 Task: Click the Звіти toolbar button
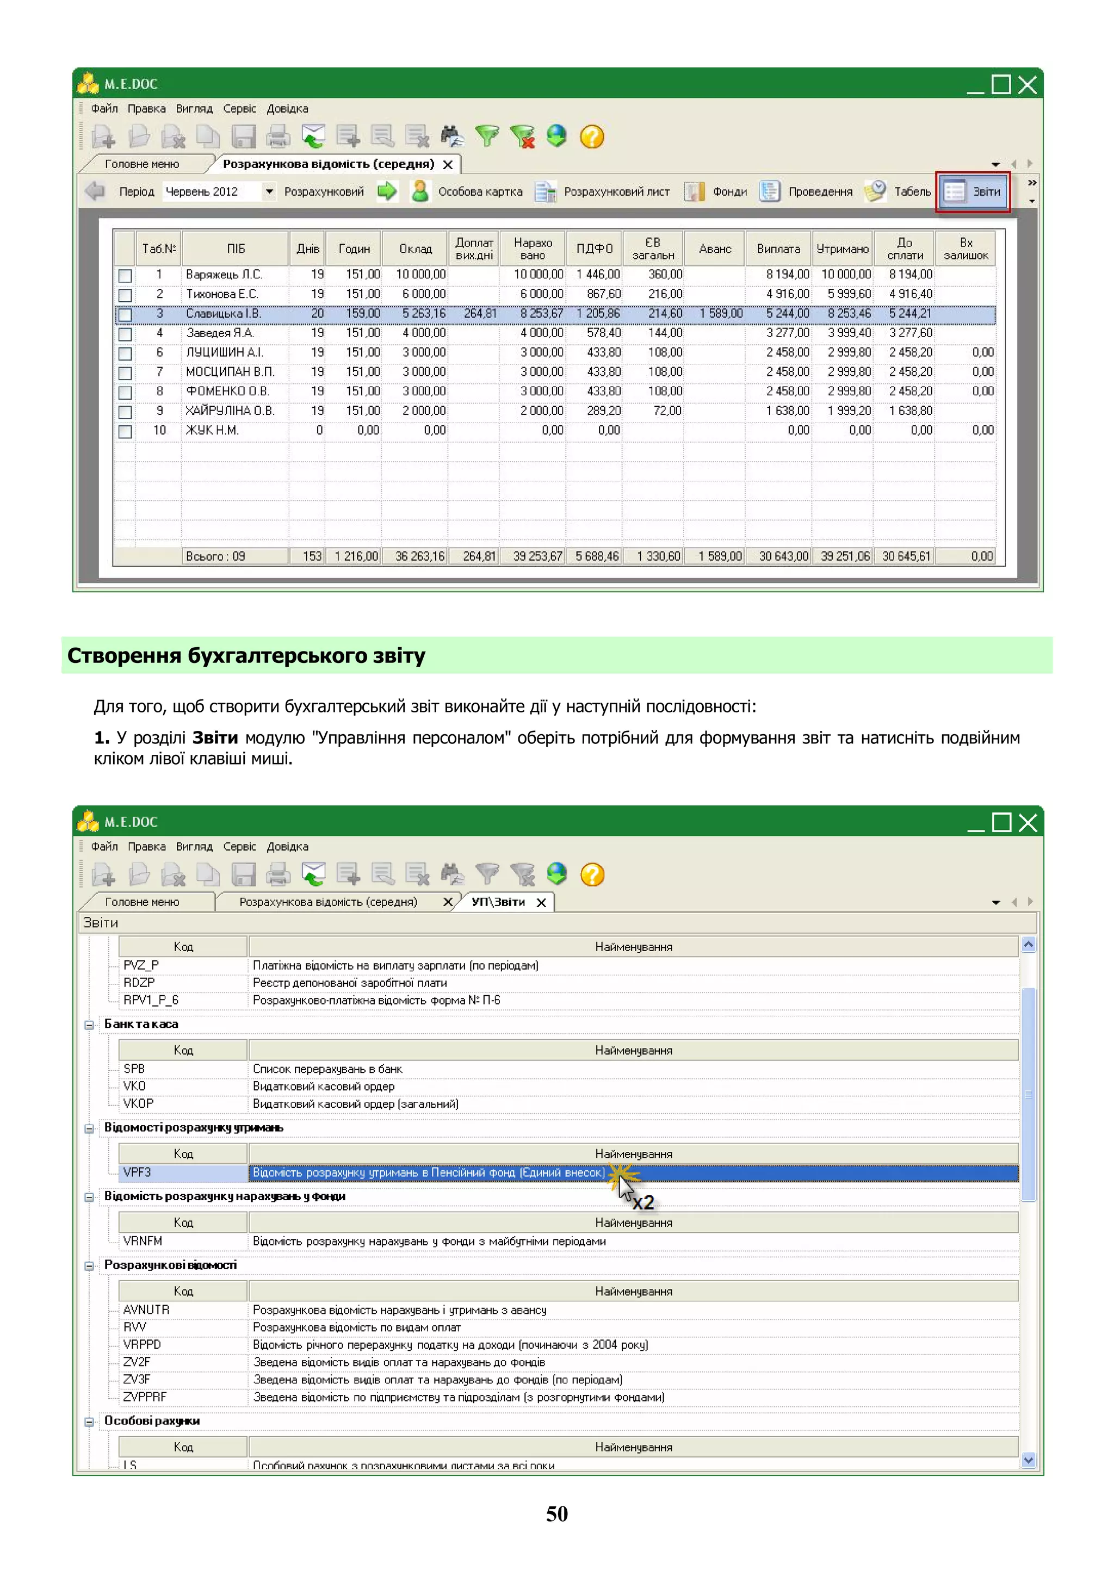(973, 191)
